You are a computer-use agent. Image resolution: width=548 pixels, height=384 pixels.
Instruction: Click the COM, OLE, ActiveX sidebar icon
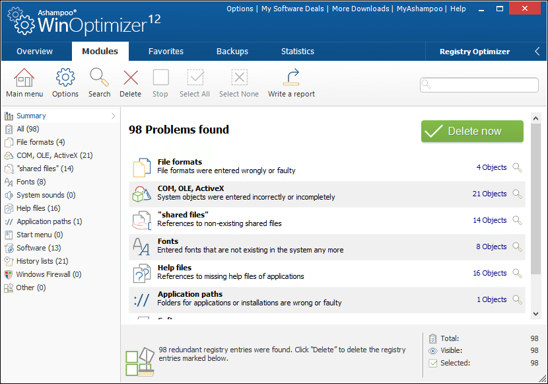(x=9, y=155)
